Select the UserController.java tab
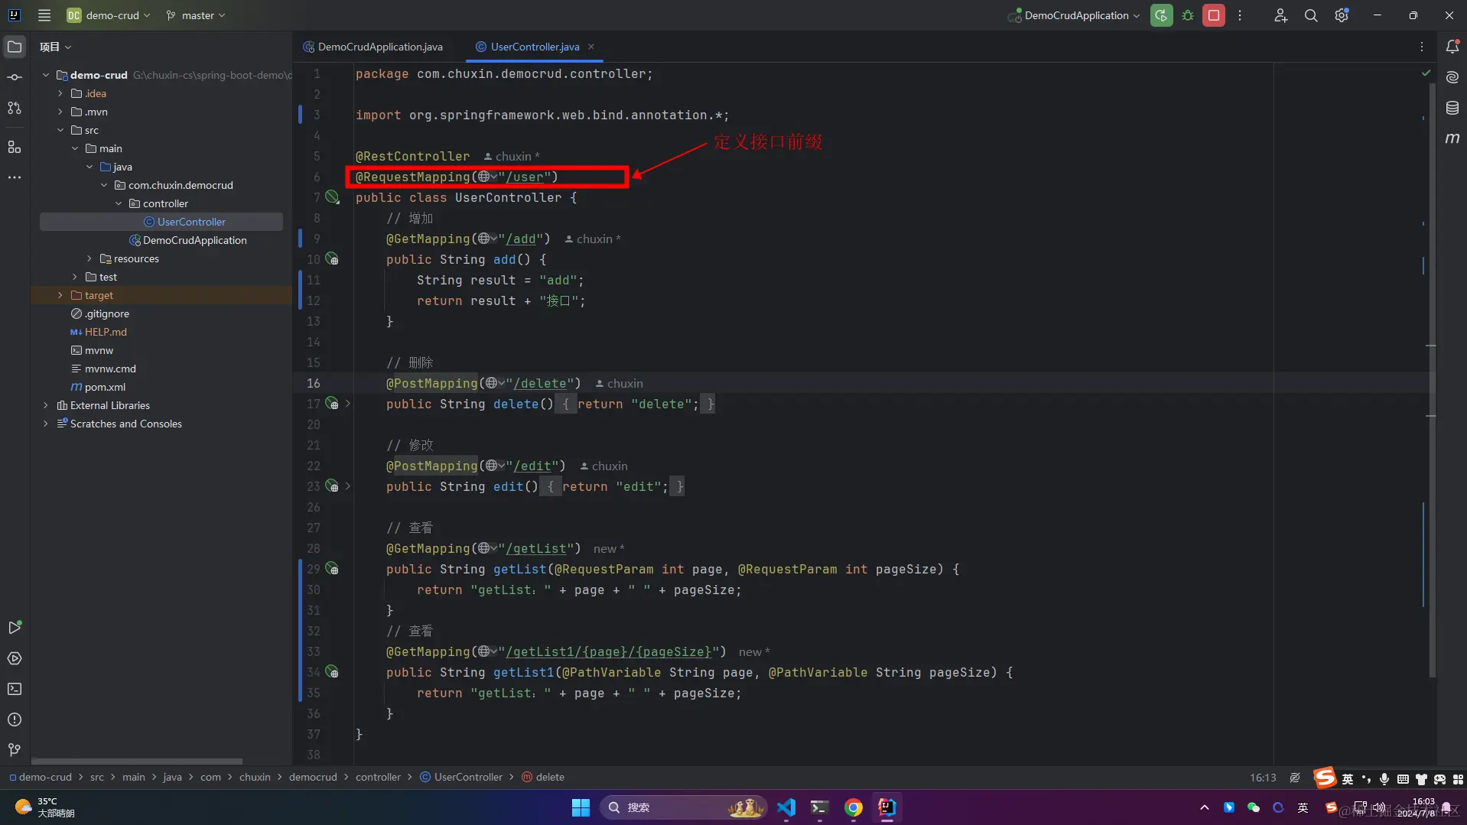This screenshot has width=1467, height=825. click(535, 47)
